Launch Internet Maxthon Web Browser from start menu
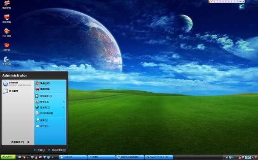The height and width of the screenshot is (160, 258). (17, 84)
